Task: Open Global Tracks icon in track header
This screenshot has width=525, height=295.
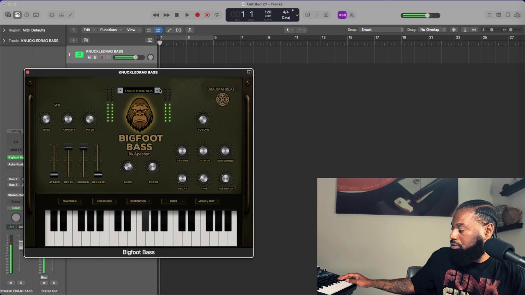Action: [150, 40]
